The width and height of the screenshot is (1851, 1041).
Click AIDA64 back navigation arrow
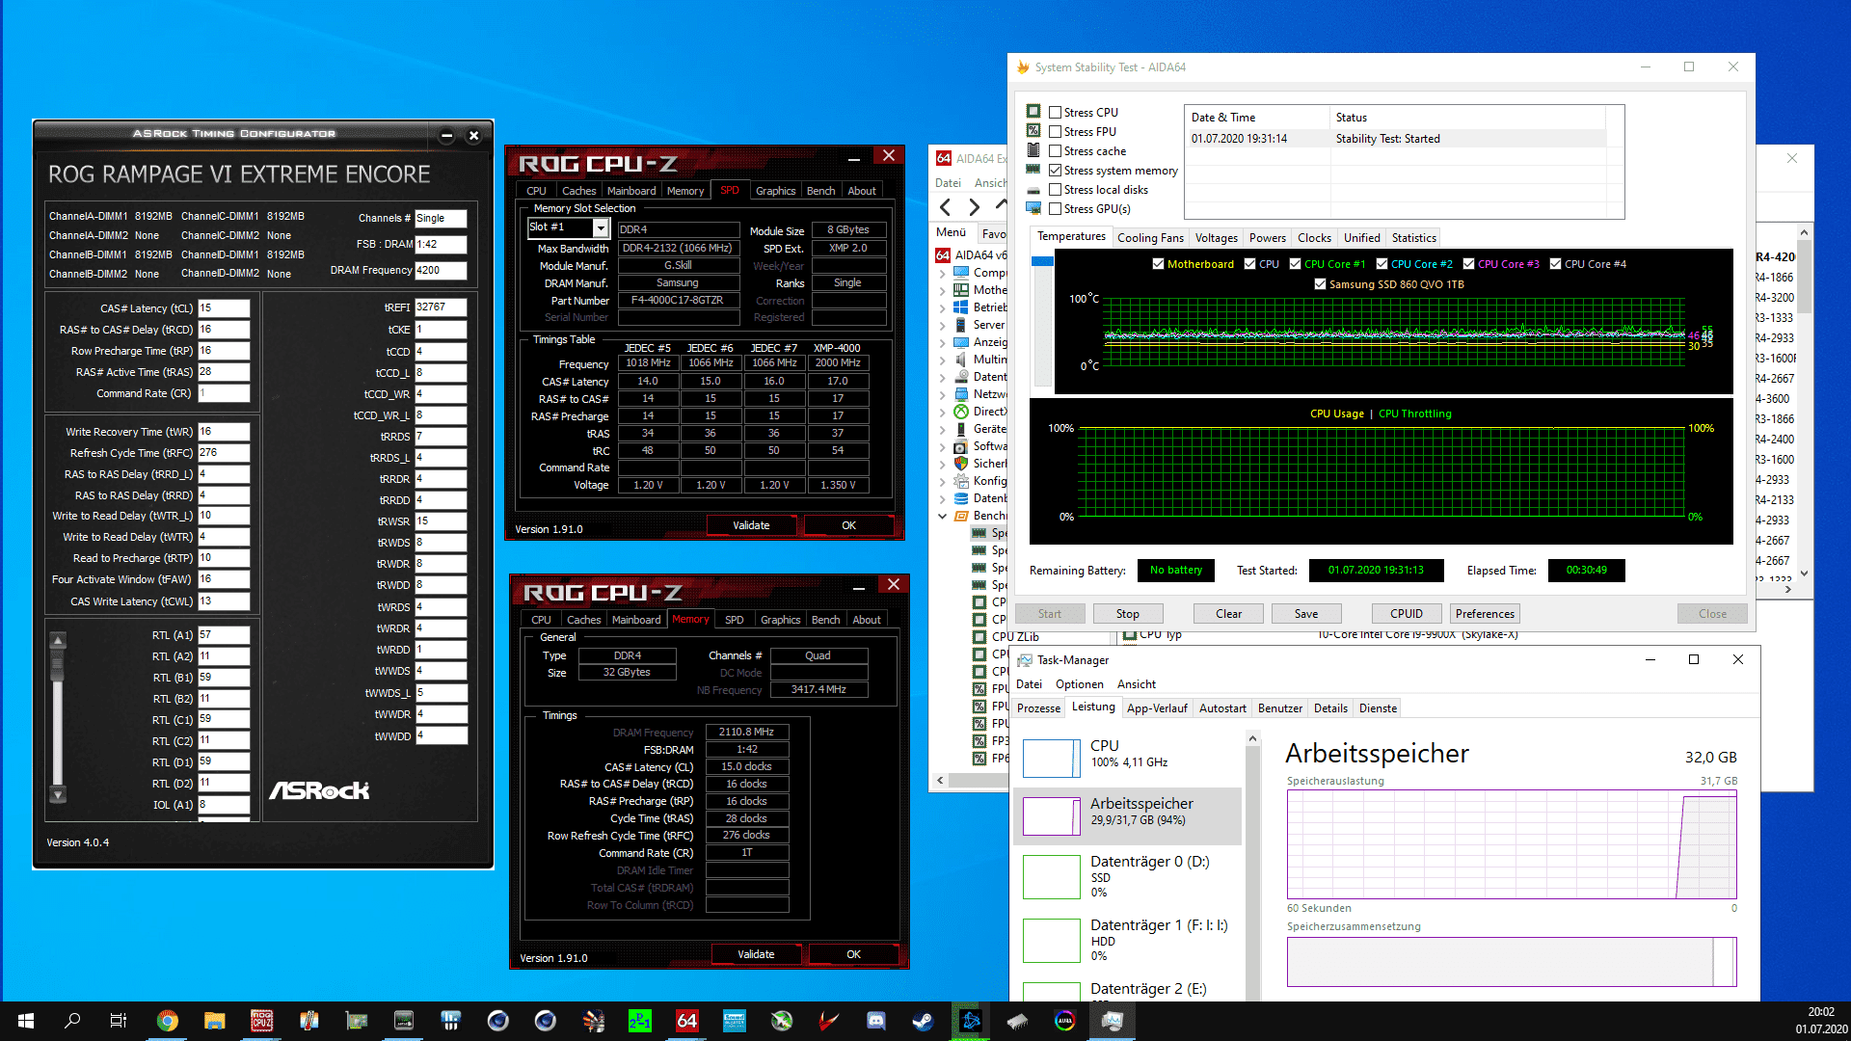(x=946, y=207)
